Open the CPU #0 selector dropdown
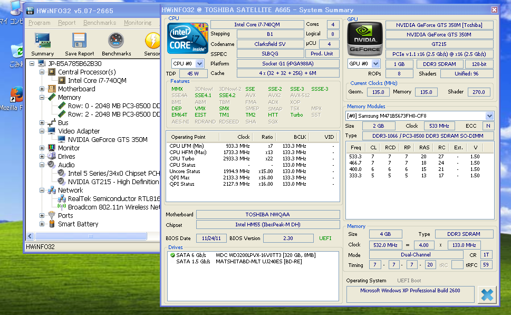This screenshot has width=511, height=315. pyautogui.click(x=199, y=64)
